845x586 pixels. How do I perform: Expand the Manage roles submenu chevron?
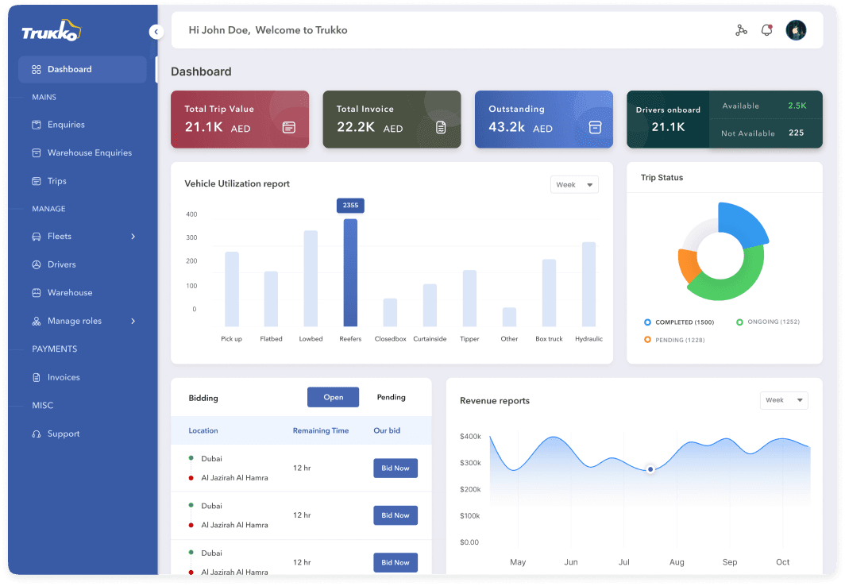tap(133, 321)
